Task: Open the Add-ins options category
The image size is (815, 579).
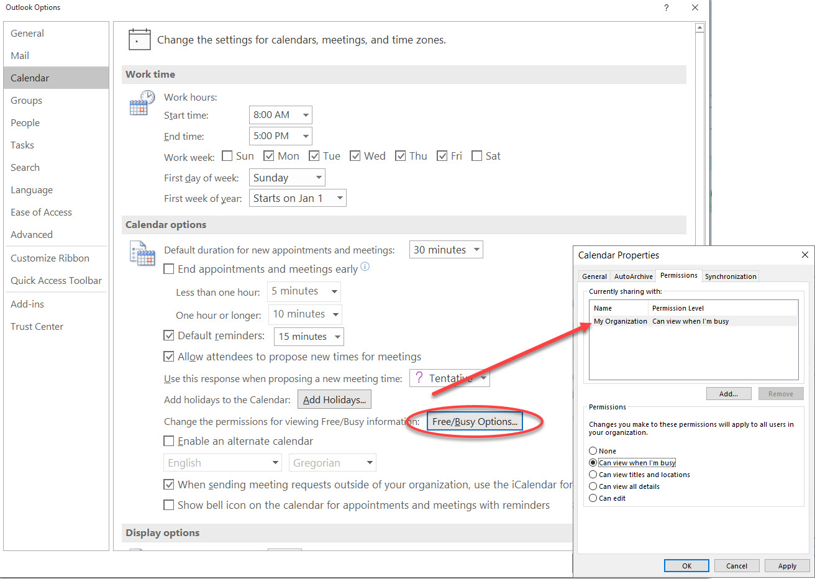Action: coord(56,304)
